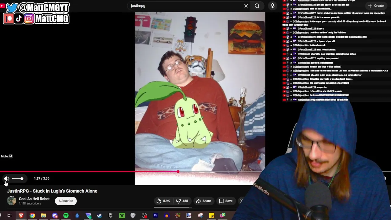Click the 1:37 / 3:36 time display
Viewport: 391px width, 220px height.
(42, 178)
